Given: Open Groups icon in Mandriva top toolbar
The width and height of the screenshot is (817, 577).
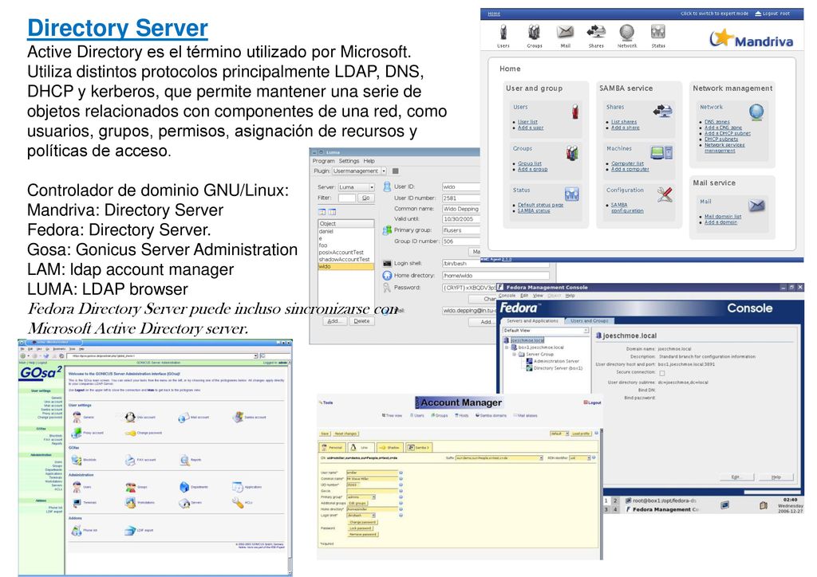Looking at the screenshot, I should point(534,32).
